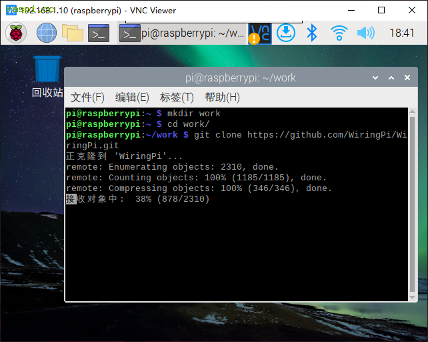Open the volume control speaker icon

pos(365,33)
